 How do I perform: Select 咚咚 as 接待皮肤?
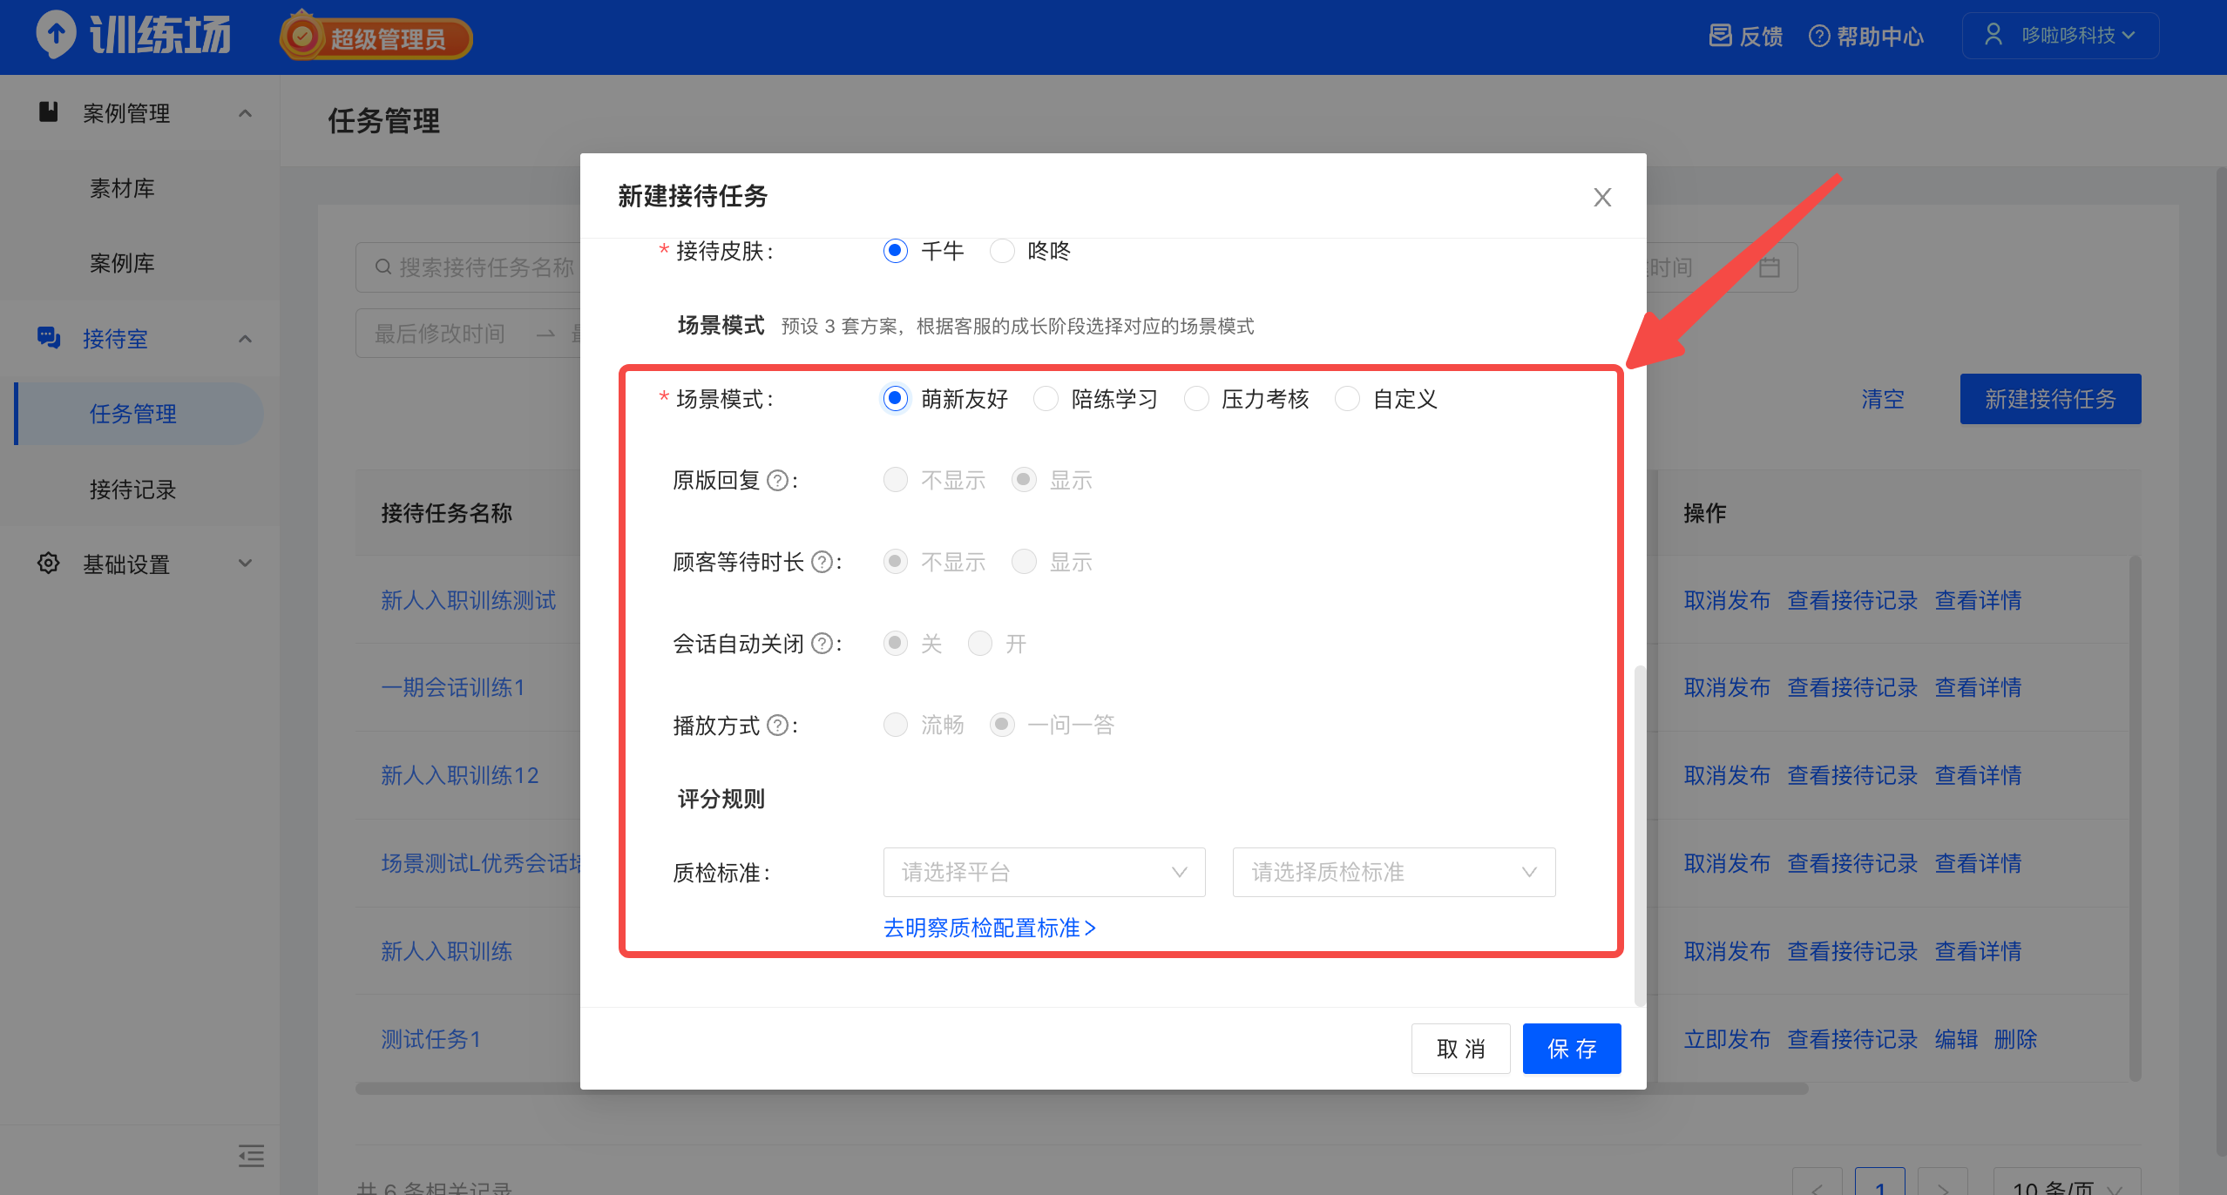click(1002, 251)
